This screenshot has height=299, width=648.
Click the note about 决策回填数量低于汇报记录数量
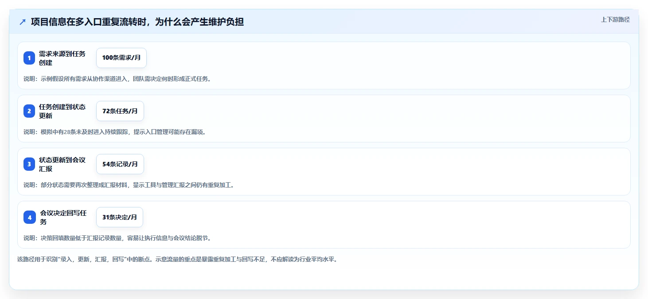(x=117, y=238)
